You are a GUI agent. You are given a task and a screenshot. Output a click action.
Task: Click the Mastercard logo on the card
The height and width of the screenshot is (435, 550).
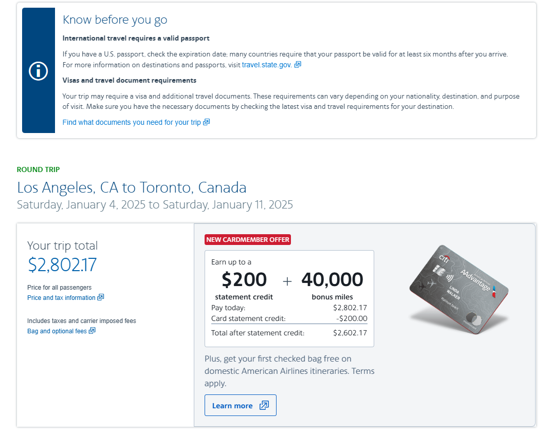coord(476,320)
